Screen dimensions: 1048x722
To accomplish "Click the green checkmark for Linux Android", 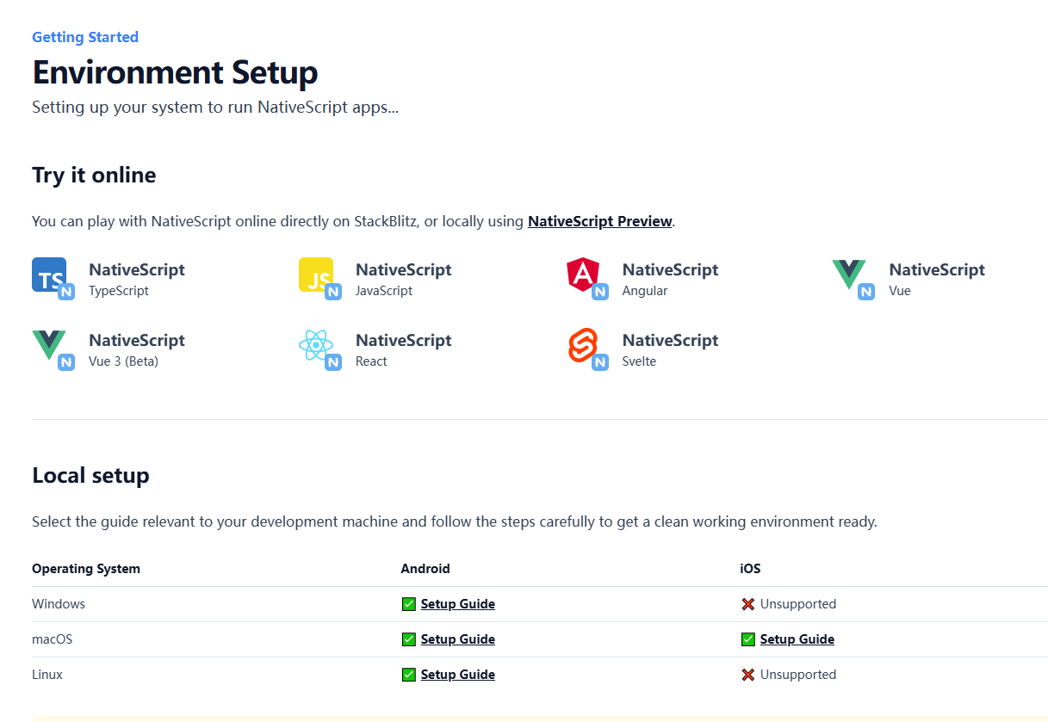I will tap(409, 675).
